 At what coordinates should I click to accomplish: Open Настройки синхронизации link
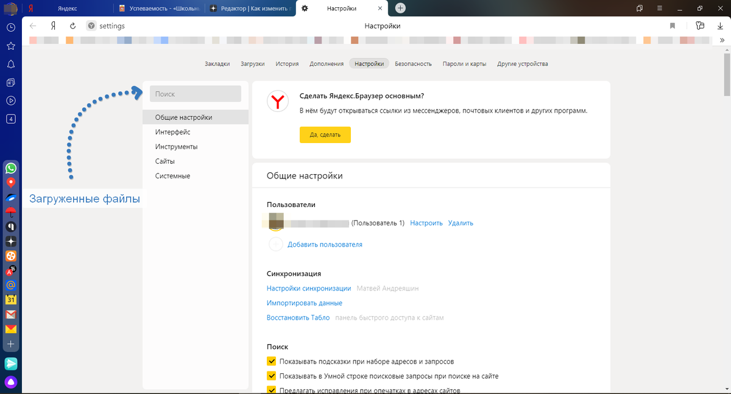coord(309,288)
